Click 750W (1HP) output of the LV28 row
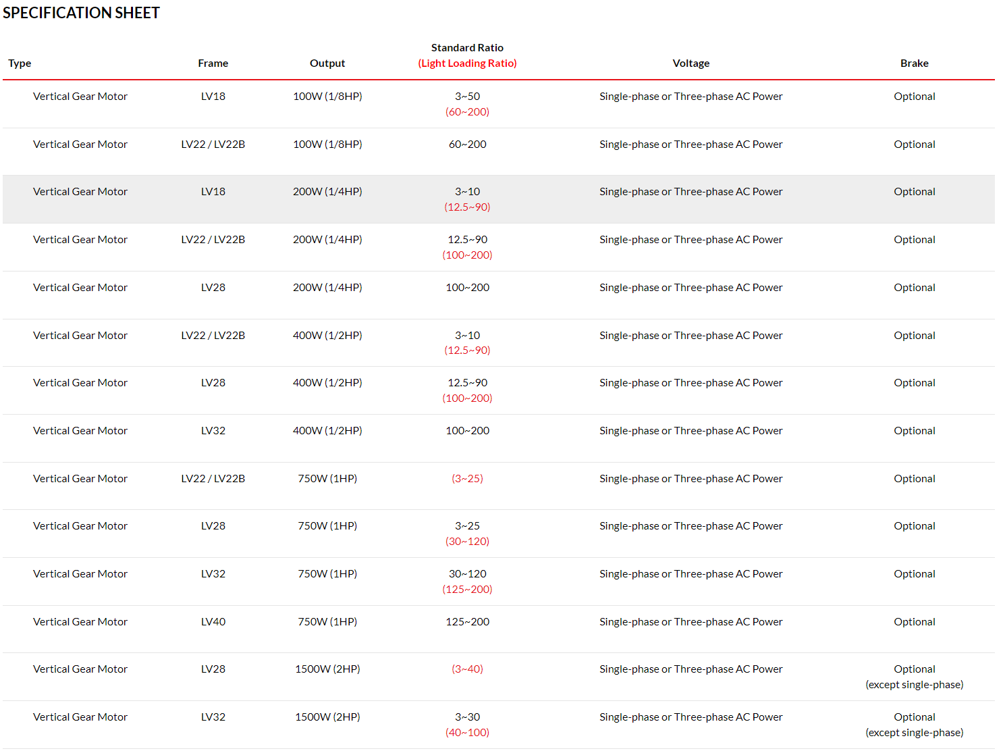The height and width of the screenshot is (751, 1001). pos(327,526)
